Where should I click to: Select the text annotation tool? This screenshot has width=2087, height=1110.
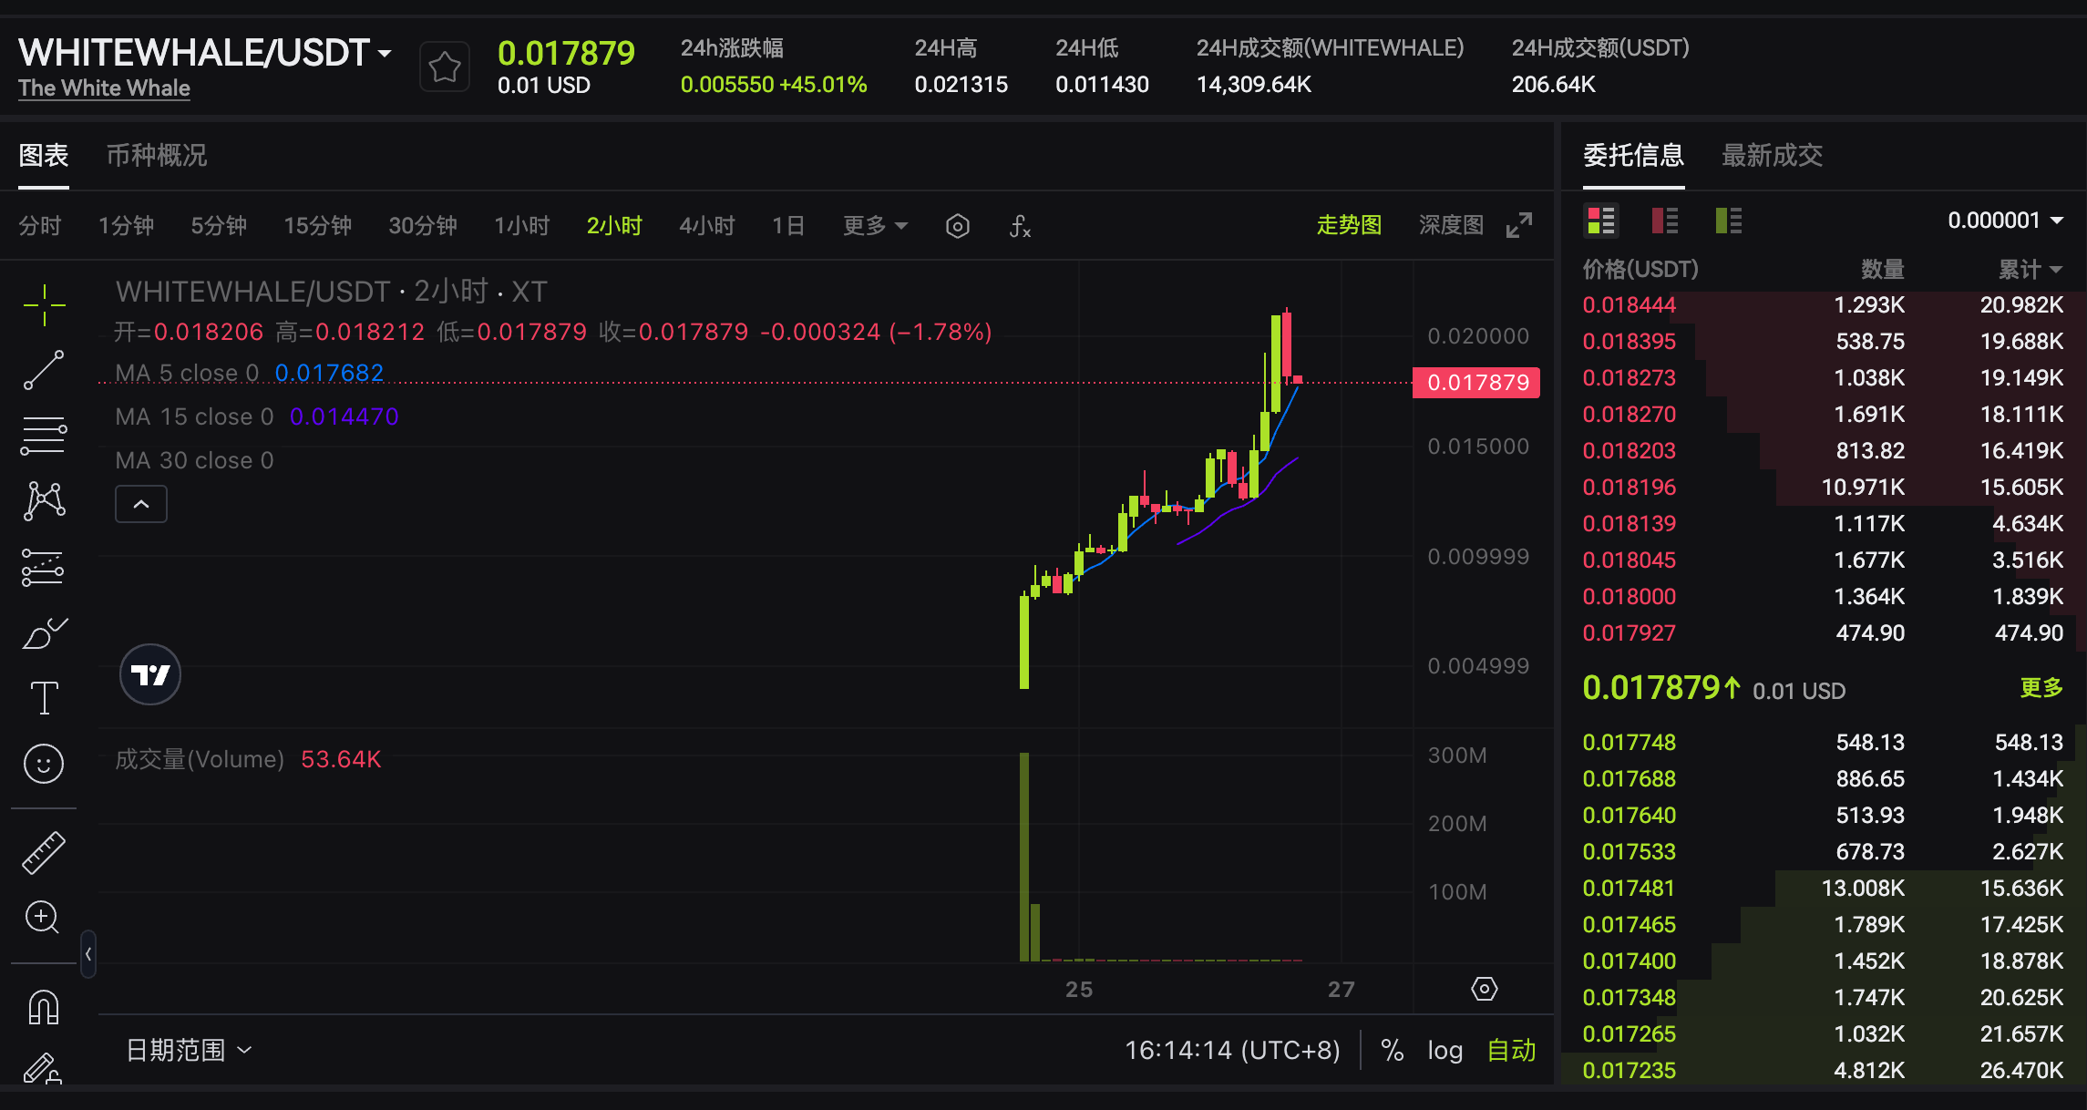[44, 696]
